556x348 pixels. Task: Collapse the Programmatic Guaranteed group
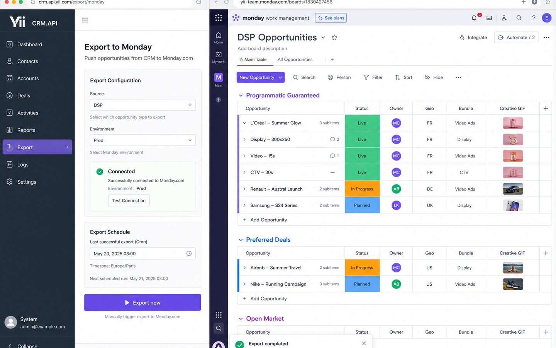click(x=241, y=96)
